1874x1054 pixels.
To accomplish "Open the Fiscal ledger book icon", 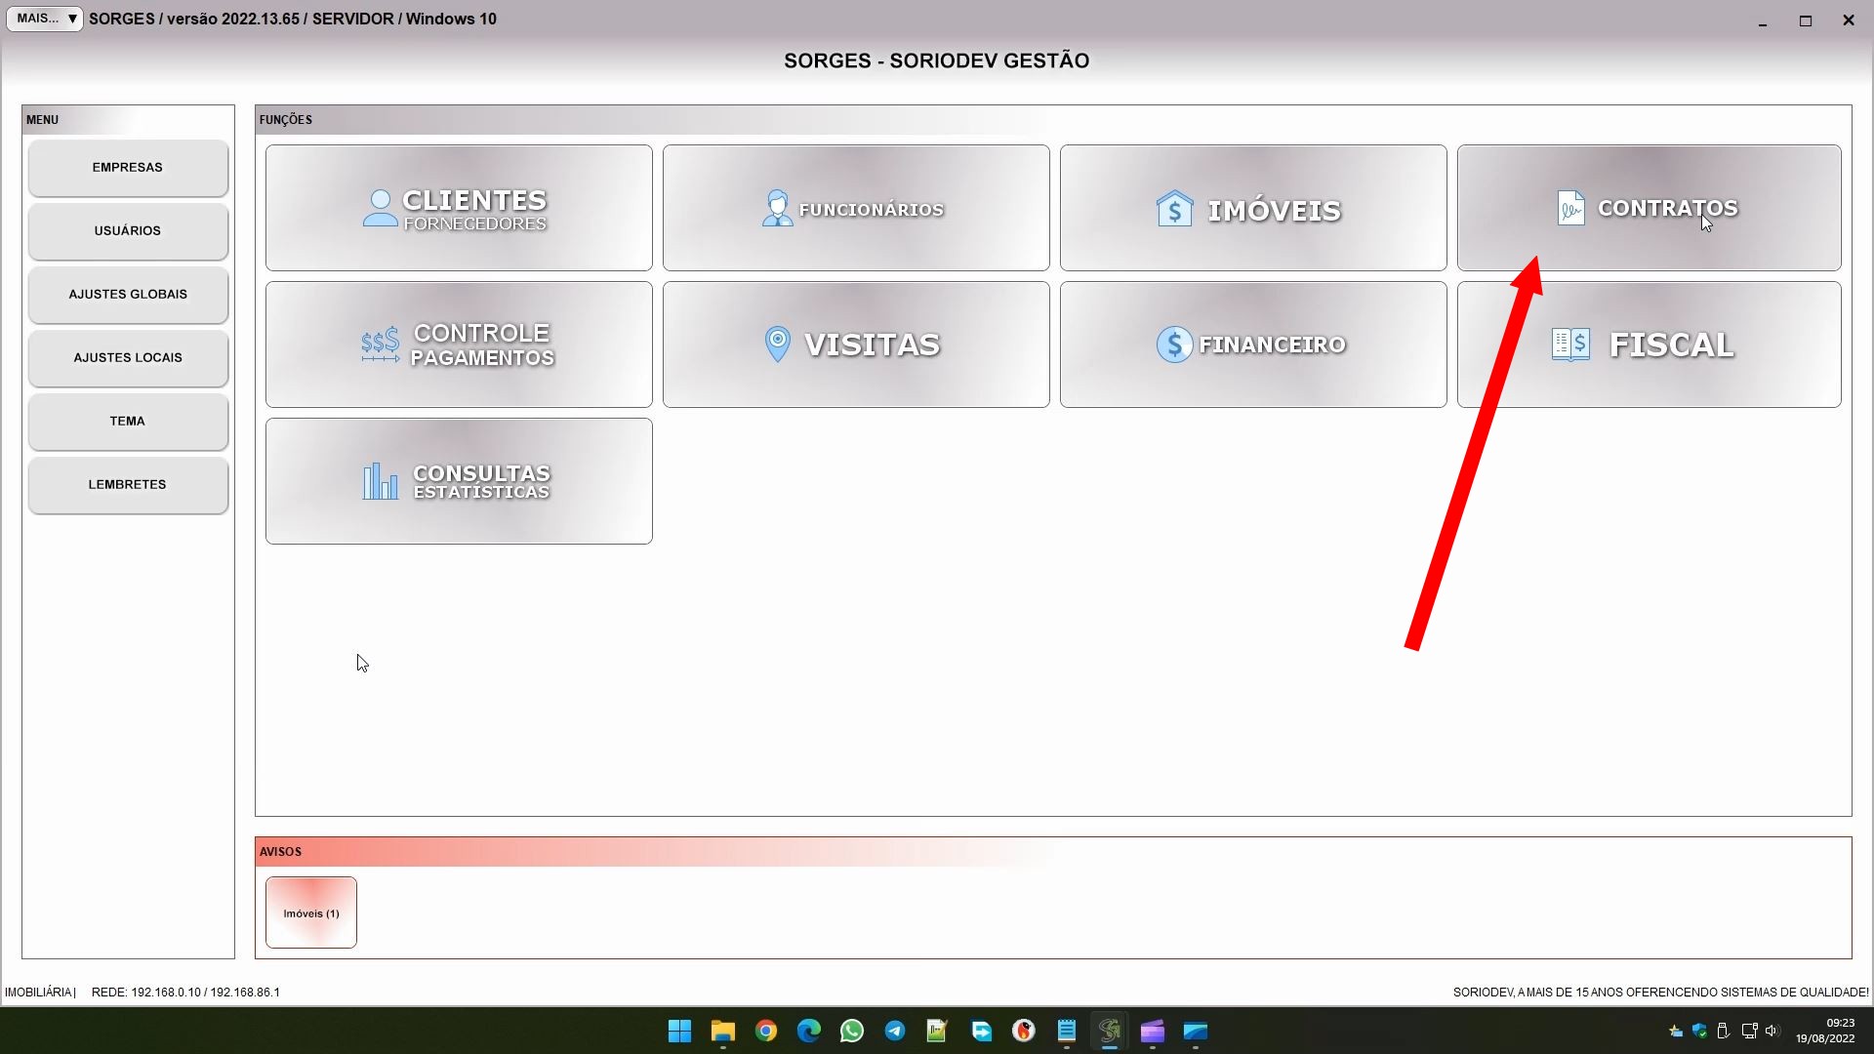I will 1570,345.
